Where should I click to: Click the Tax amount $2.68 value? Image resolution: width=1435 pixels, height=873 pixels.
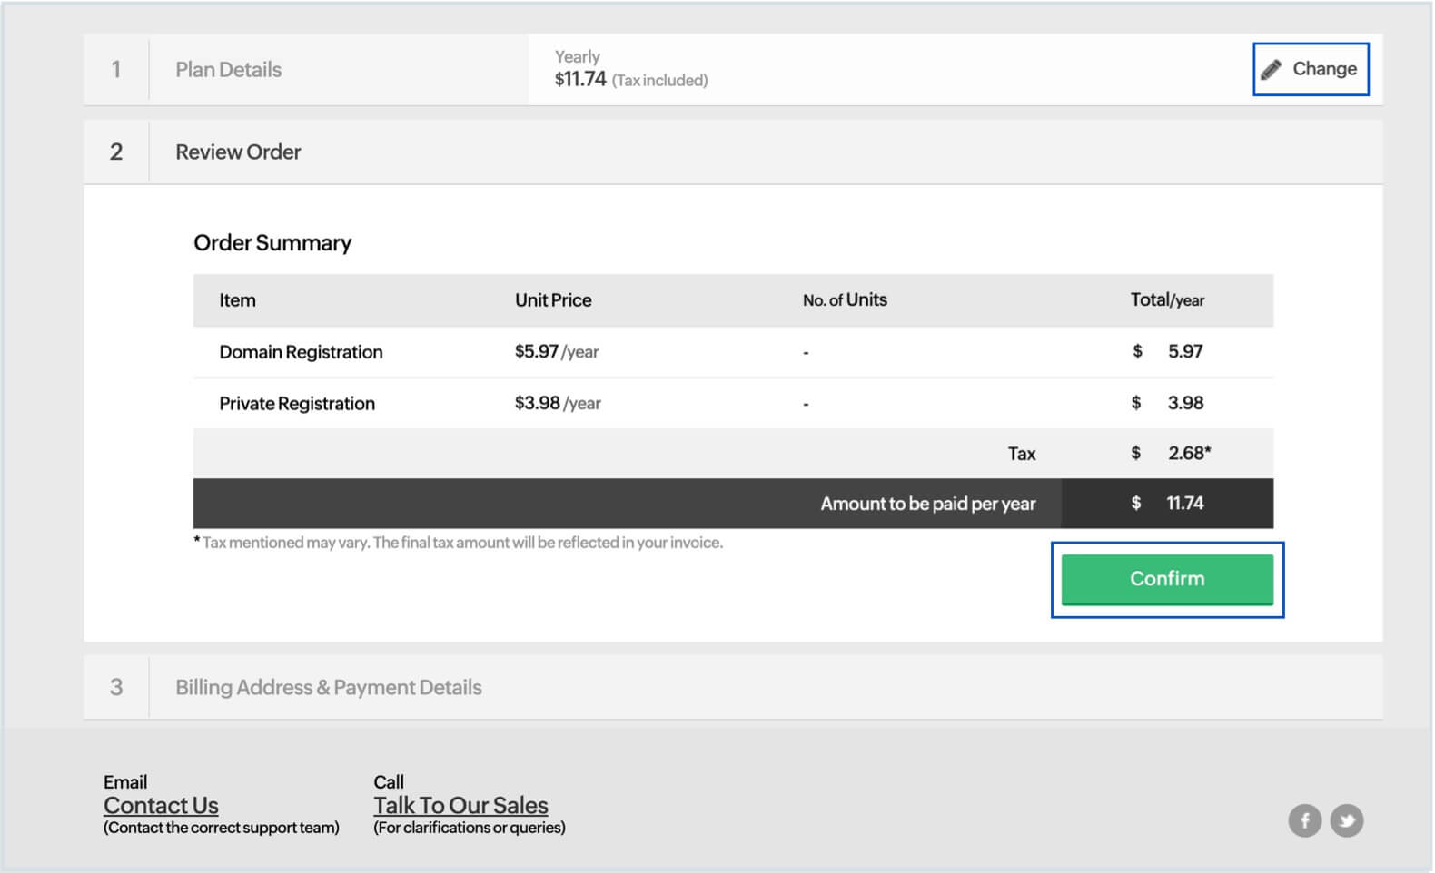tap(1188, 453)
